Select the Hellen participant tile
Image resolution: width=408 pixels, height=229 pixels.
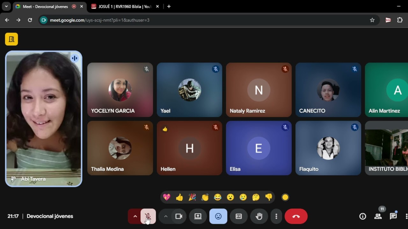coord(189,148)
